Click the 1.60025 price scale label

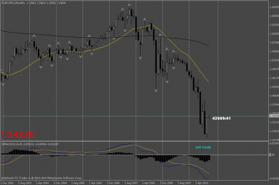click(x=274, y=34)
